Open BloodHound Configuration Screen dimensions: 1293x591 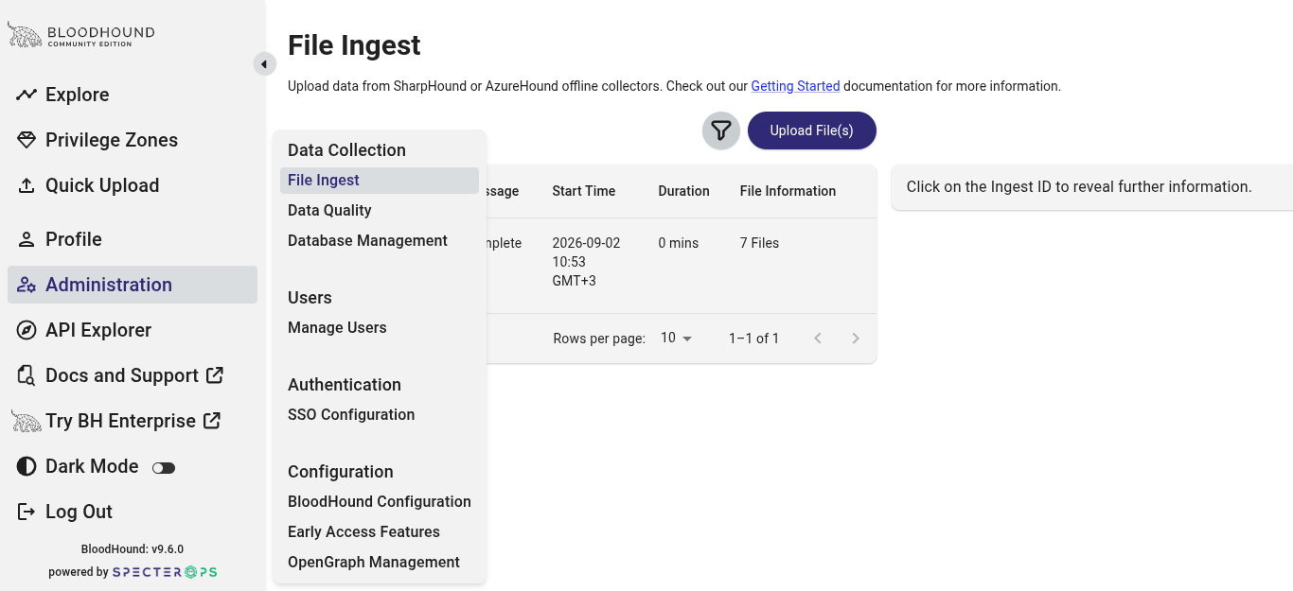pos(380,501)
